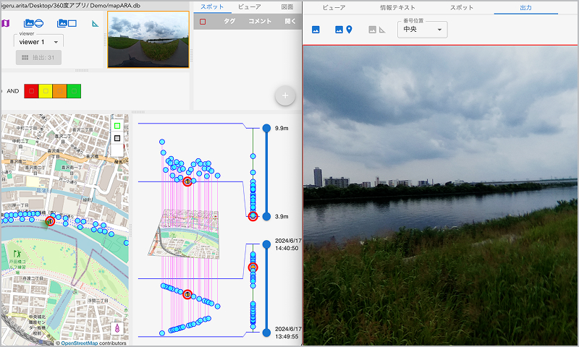The height and width of the screenshot is (347, 579).
Task: Select the triangle ruler measurement icon
Action: (95, 24)
